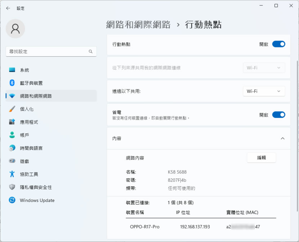299x242 pixels.
Task: Open Windows Update page
Action: [x=51, y=200]
